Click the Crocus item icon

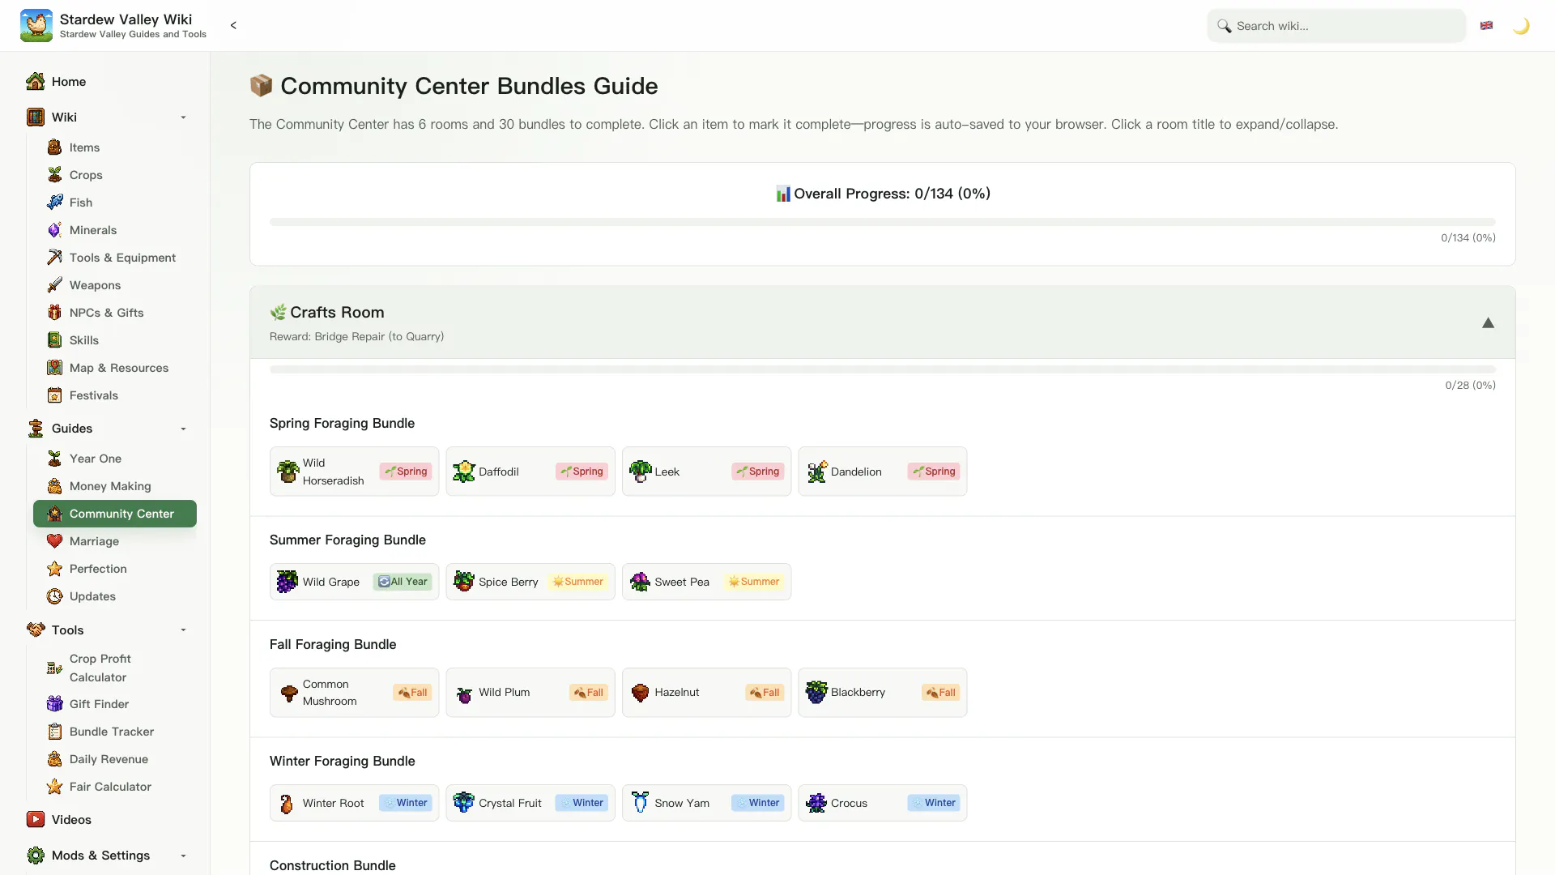816,803
